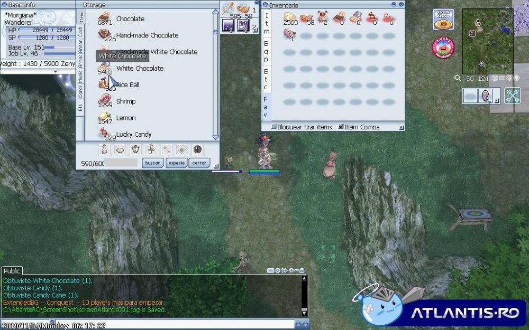Click the minimap magnifier zoom icon
This screenshot has width=529, height=330.
click(458, 78)
